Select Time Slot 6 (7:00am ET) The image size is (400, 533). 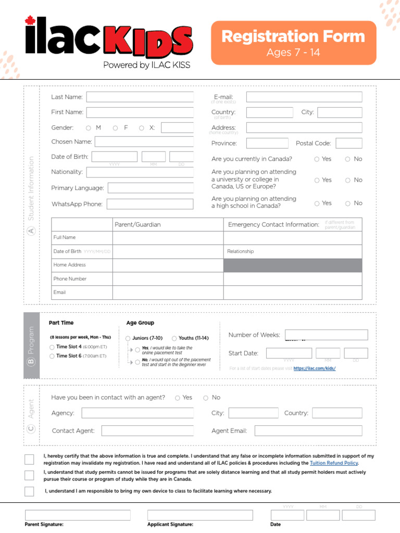[52, 356]
